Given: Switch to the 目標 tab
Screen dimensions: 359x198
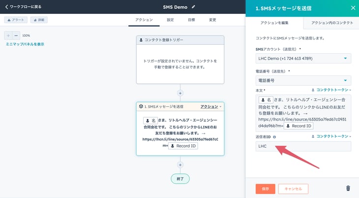Looking at the screenshot, I should (191, 20).
